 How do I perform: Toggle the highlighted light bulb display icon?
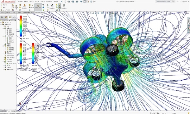point(60,5)
